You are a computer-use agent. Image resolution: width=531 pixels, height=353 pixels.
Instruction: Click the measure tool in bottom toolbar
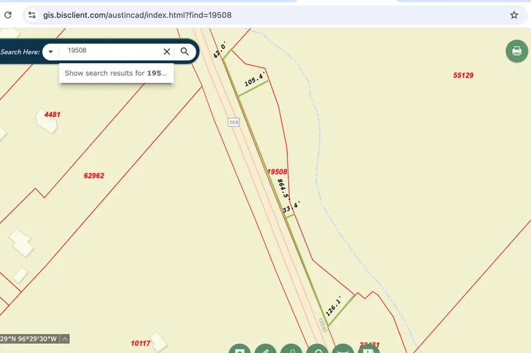pyautogui.click(x=342, y=349)
